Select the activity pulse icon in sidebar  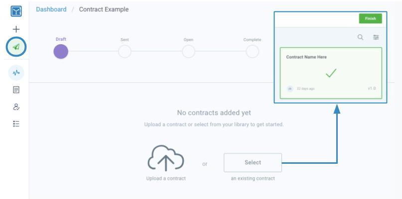point(16,73)
